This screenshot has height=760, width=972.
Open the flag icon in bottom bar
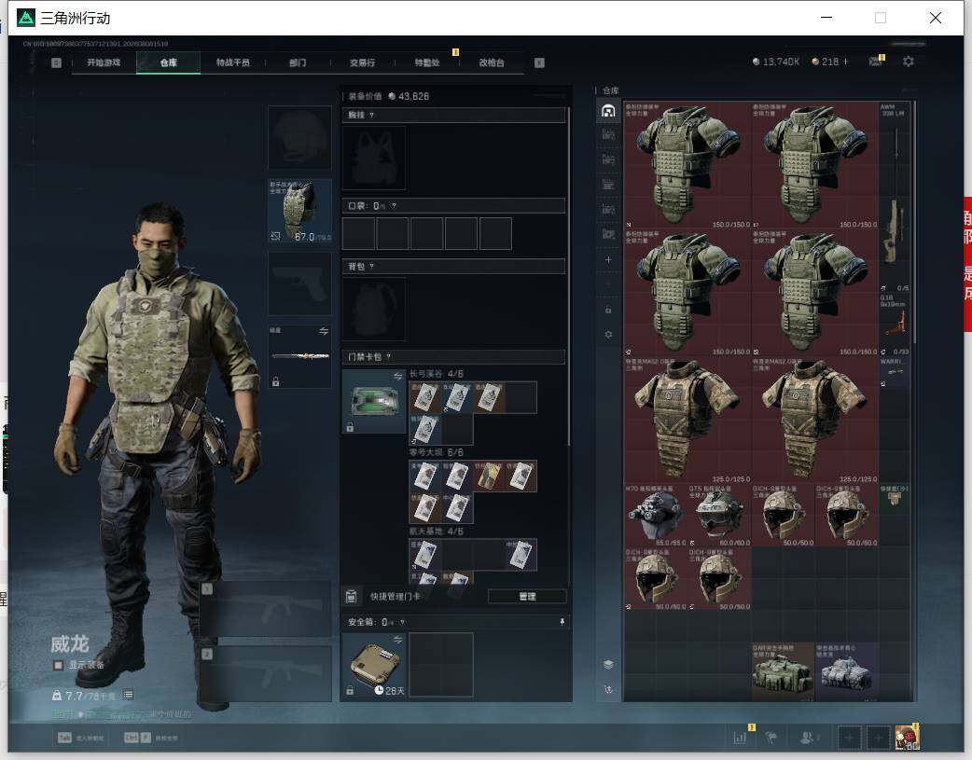[771, 737]
